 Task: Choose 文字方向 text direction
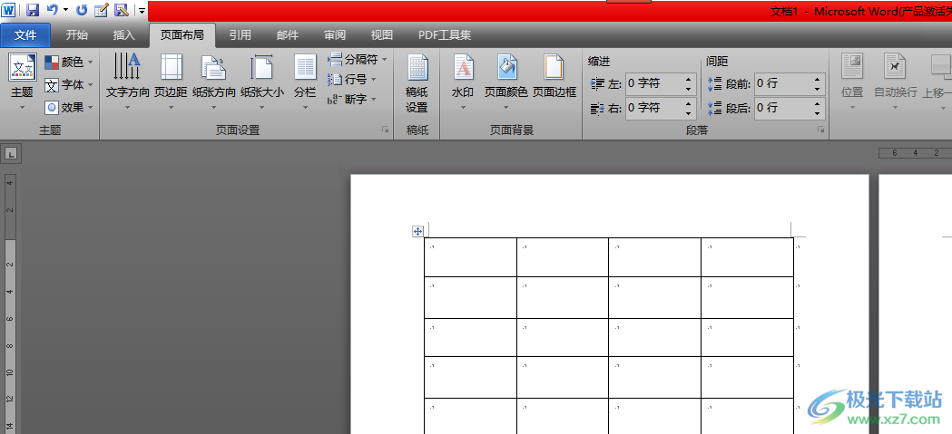(x=127, y=82)
